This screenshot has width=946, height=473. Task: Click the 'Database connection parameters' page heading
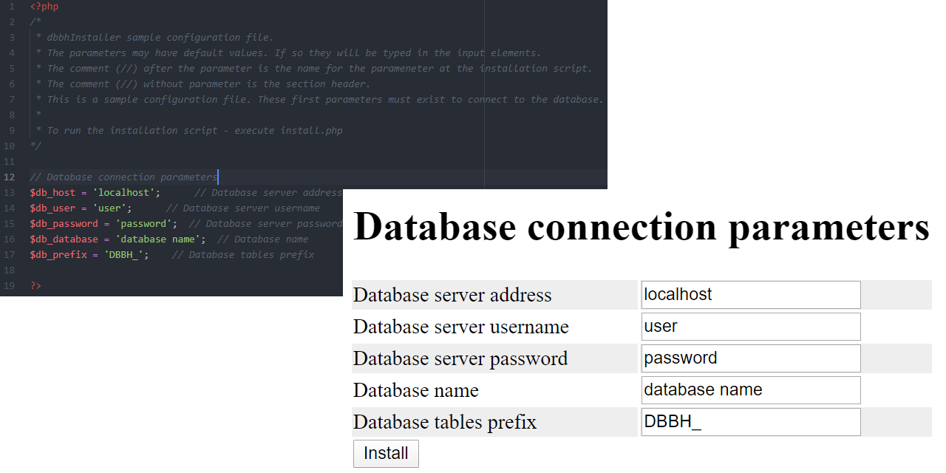coord(642,227)
